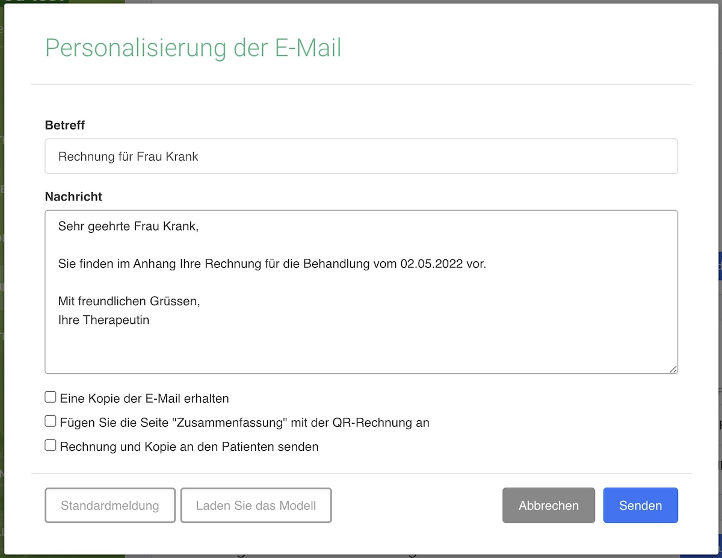Click the 'Personalisierung der E-Mail' dialog title

tap(193, 48)
